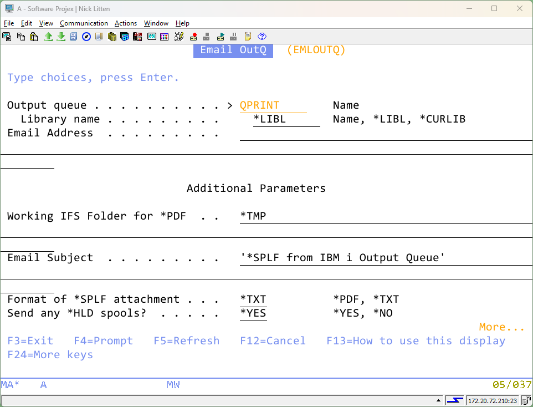Image resolution: width=533 pixels, height=407 pixels.
Task: Click the green download (receive file) icon
Action: (61, 37)
